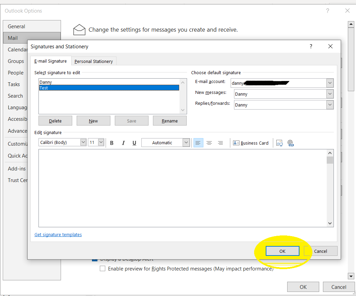356x296 pixels.
Task: Click Outlook Options scrollbar up arrow
Action: 351,24
